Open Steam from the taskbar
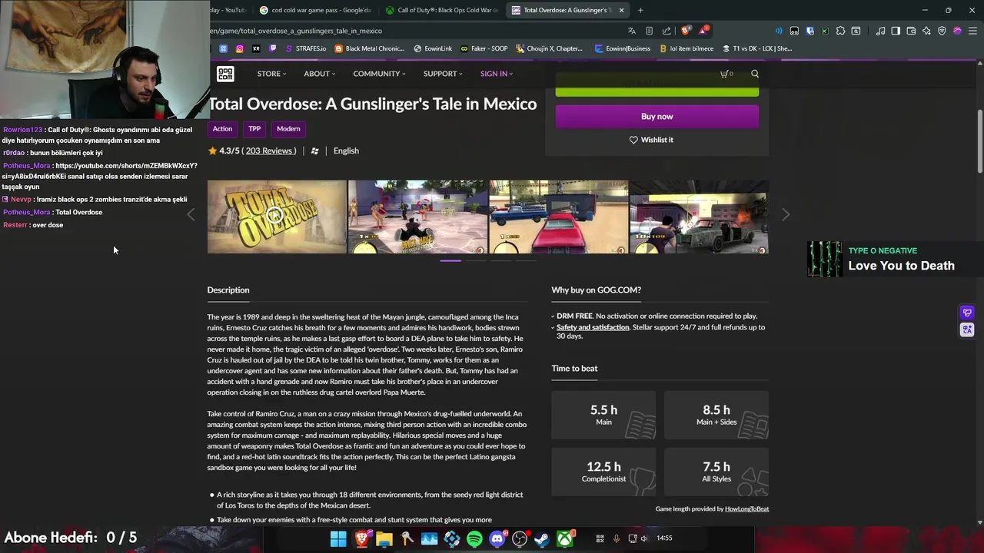The height and width of the screenshot is (553, 984). coord(542,539)
